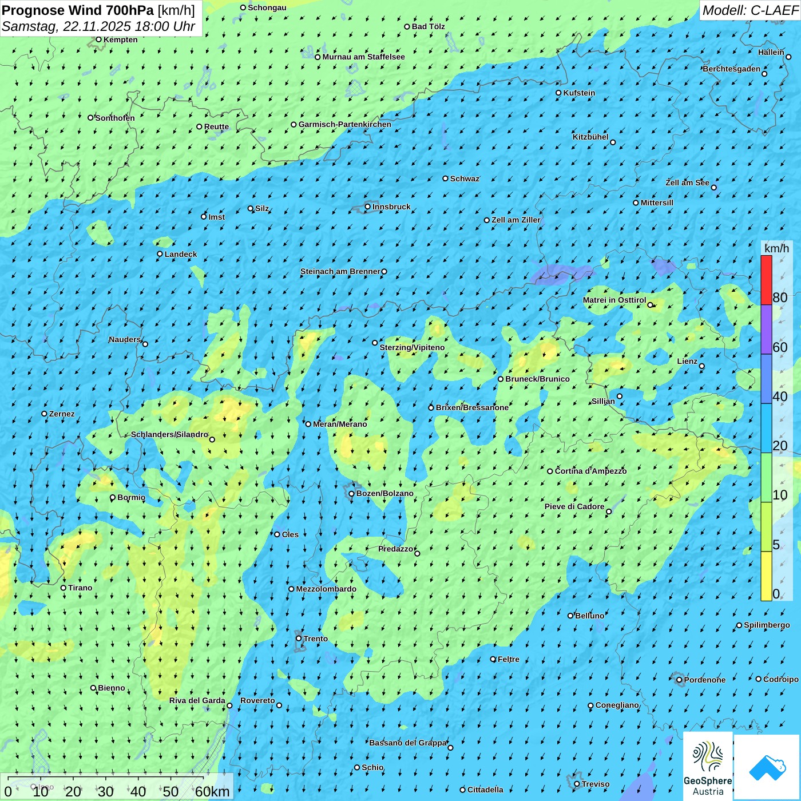Click the Bormio city marker
801x801 pixels.
pyautogui.click(x=113, y=498)
